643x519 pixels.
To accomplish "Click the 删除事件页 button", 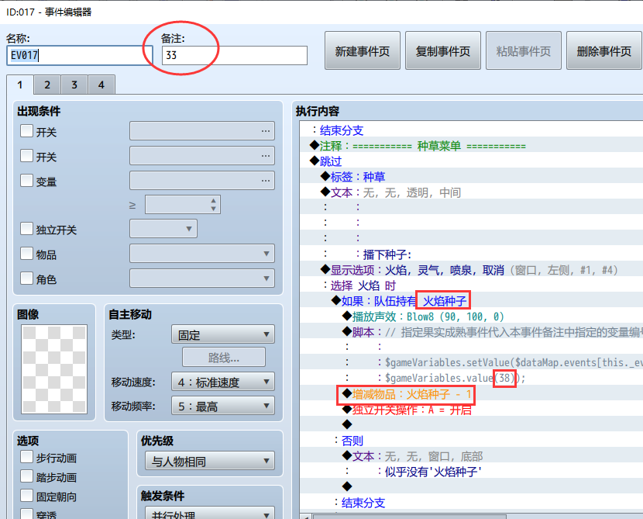I will pos(603,51).
